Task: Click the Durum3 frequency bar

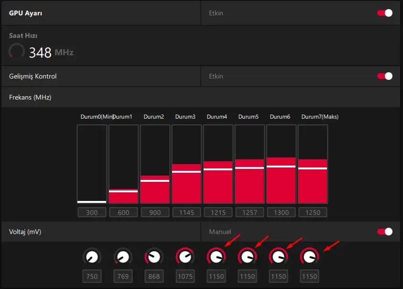Action: pyautogui.click(x=186, y=164)
